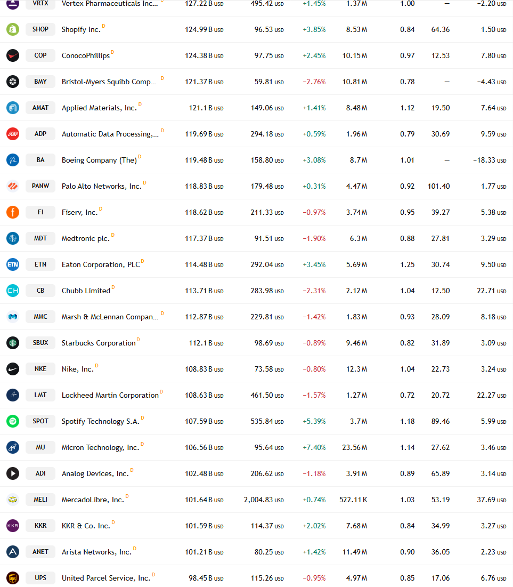
Task: Open Boeing Company (The) link
Action: coord(99,160)
